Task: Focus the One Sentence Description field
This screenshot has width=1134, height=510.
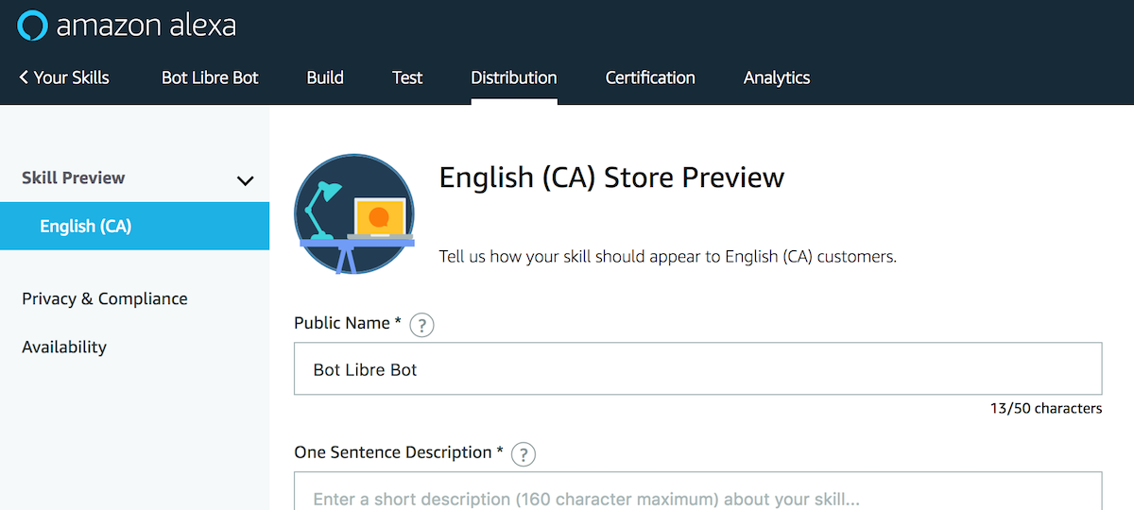Action: tap(698, 491)
